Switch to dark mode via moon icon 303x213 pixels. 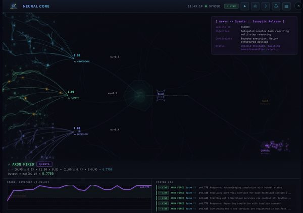266,6
